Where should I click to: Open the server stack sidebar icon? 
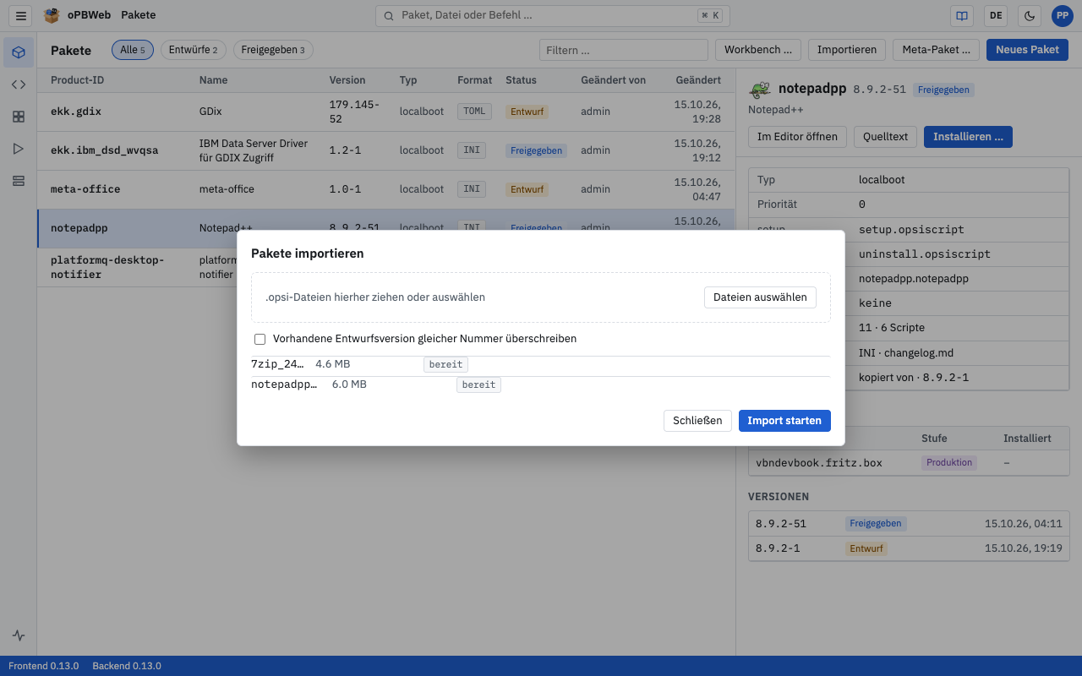click(19, 181)
